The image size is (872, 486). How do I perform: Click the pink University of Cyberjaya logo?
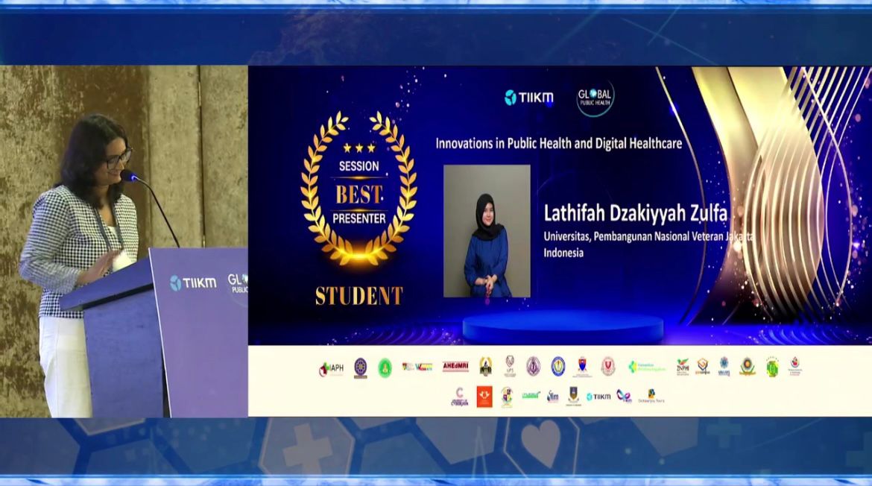point(459,397)
